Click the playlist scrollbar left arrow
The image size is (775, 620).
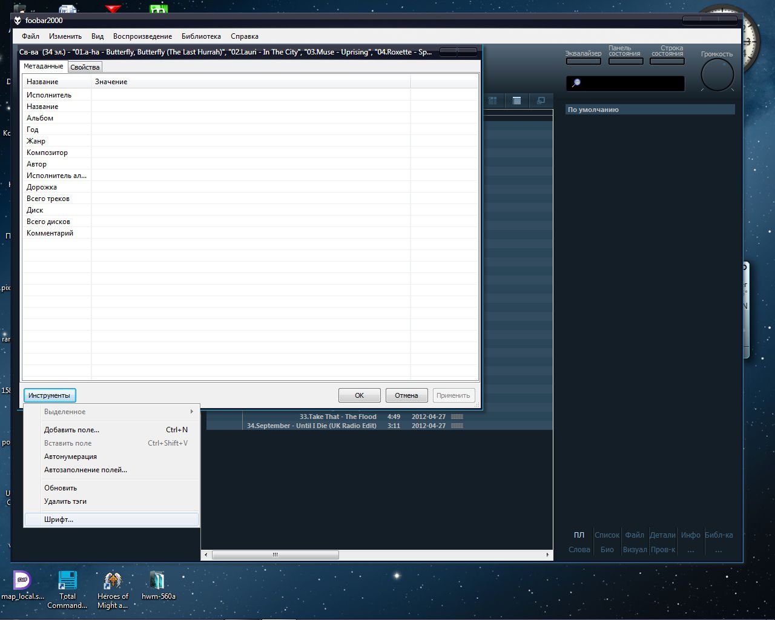coord(206,555)
